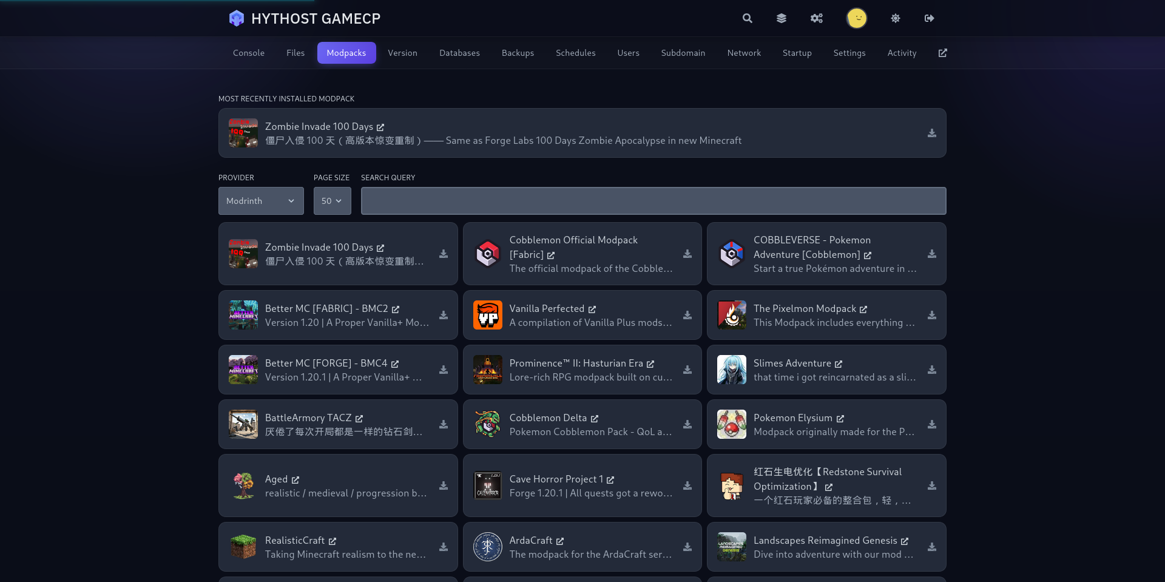Viewport: 1165px width, 582px height.
Task: Open the Cobblemon Delta title link
Action: point(553,418)
